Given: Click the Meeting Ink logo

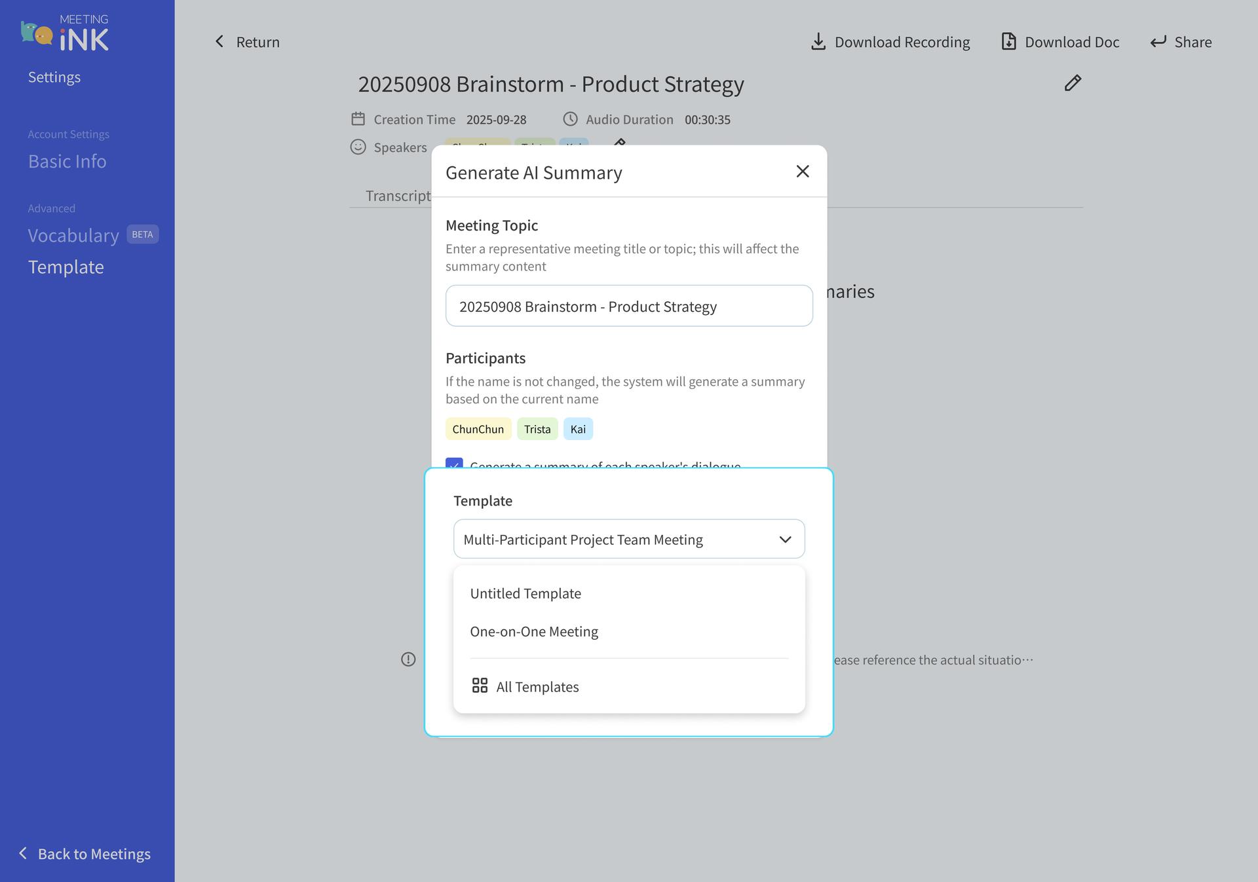Looking at the screenshot, I should click(65, 33).
